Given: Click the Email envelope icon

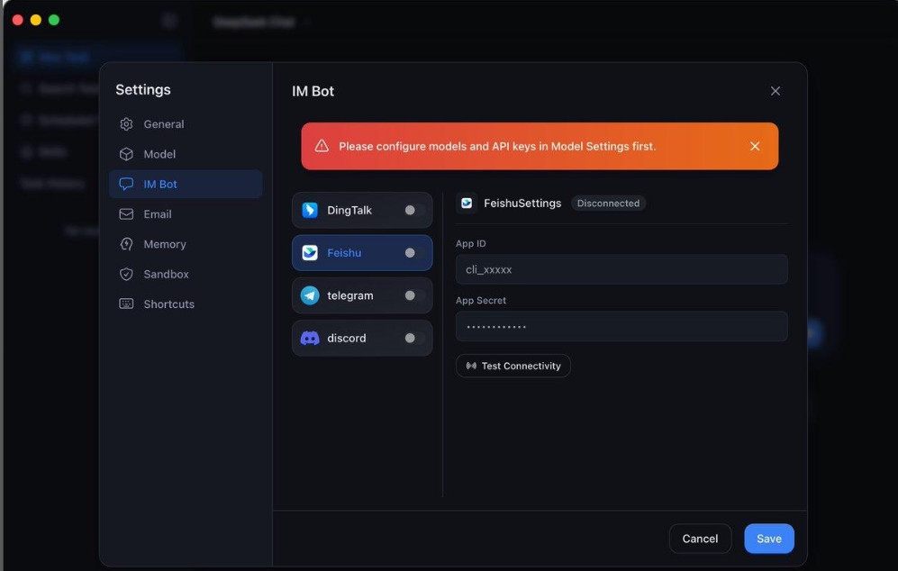Looking at the screenshot, I should [126, 214].
